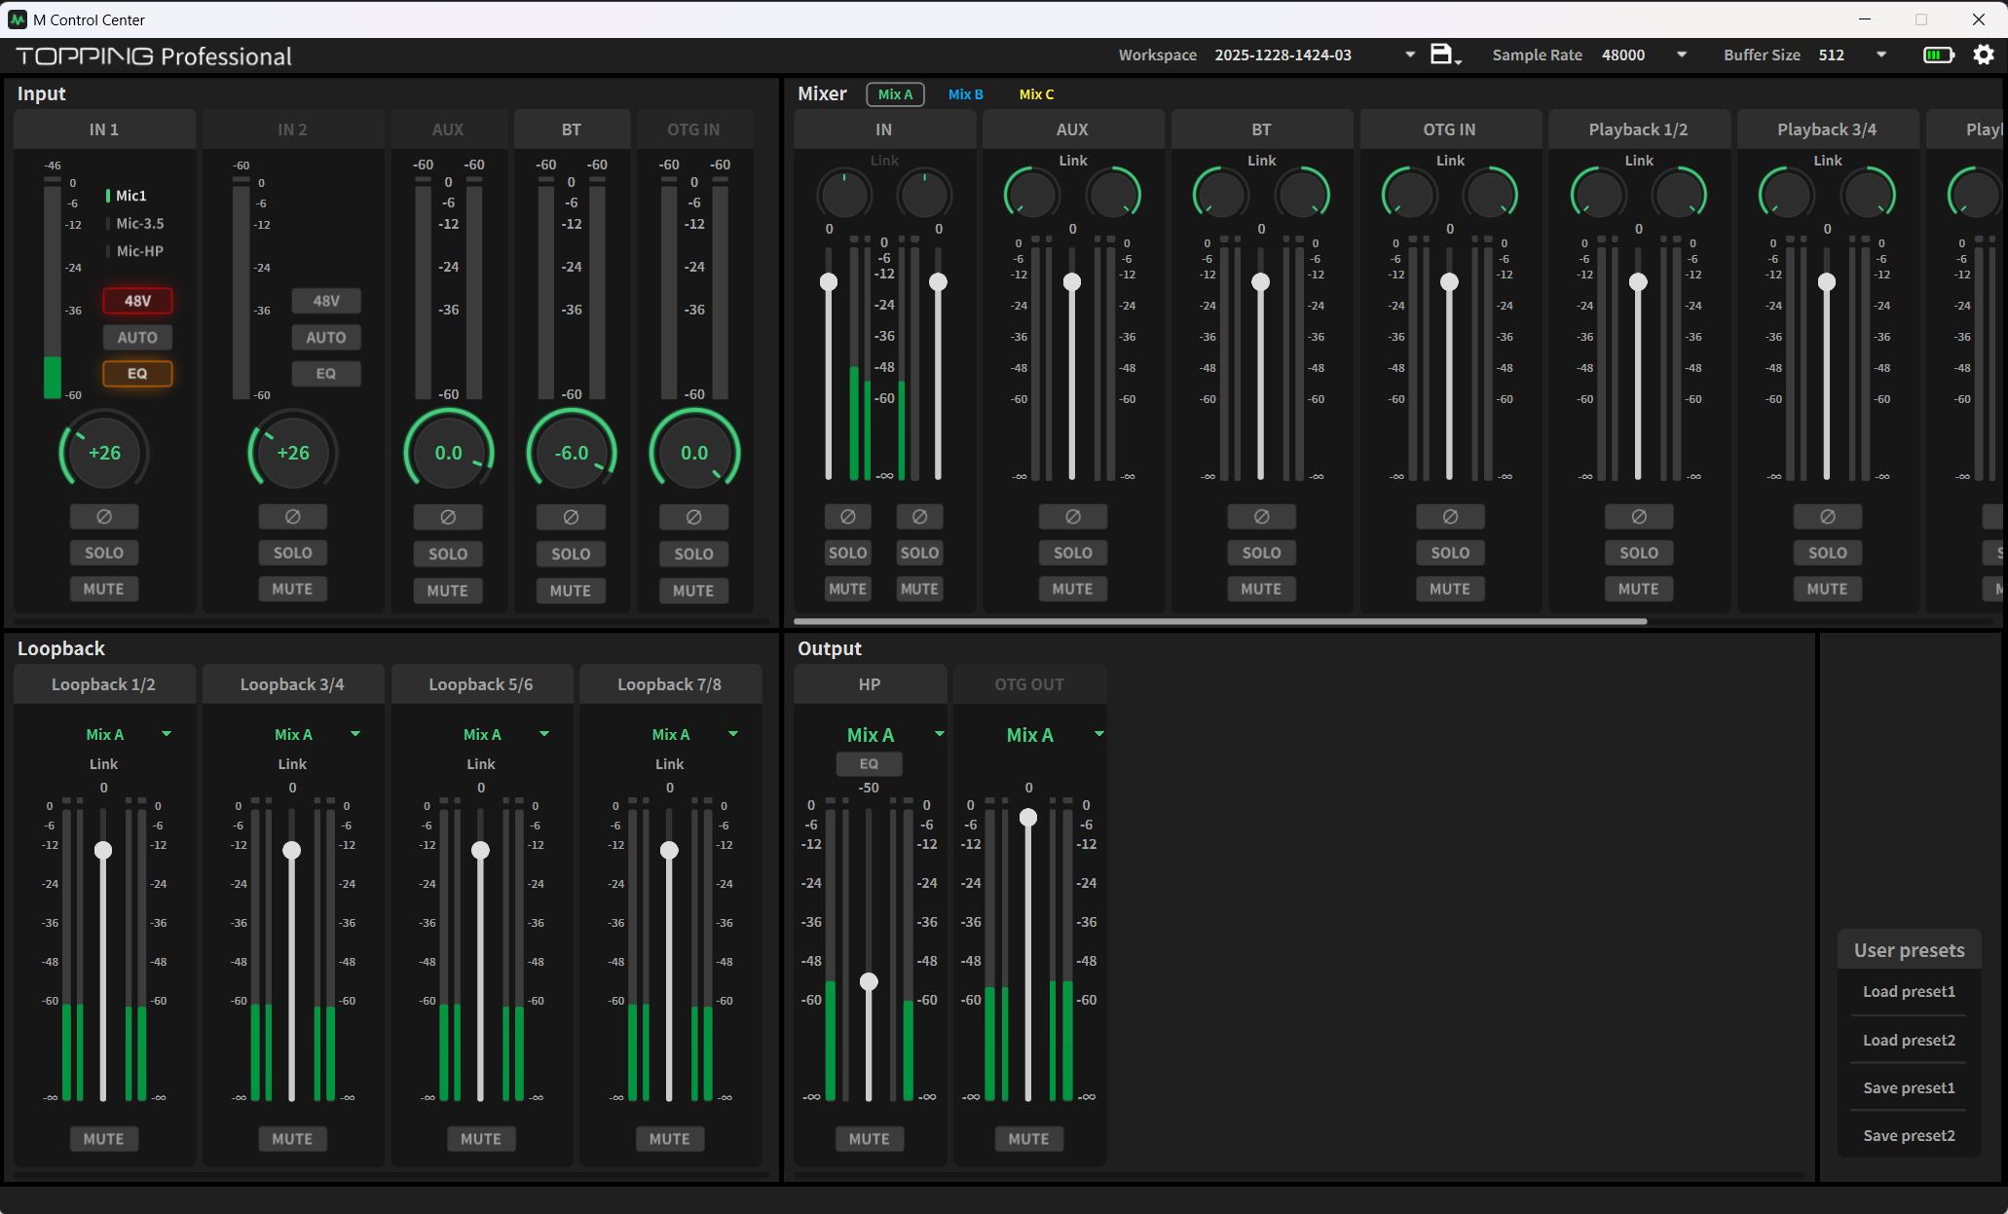This screenshot has height=1214, width=2008.
Task: Mute the mixer Playback 1/2 channel
Action: point(1639,589)
